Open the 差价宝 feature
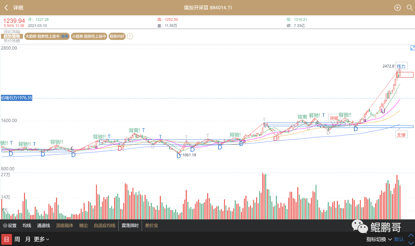 click(x=151, y=225)
